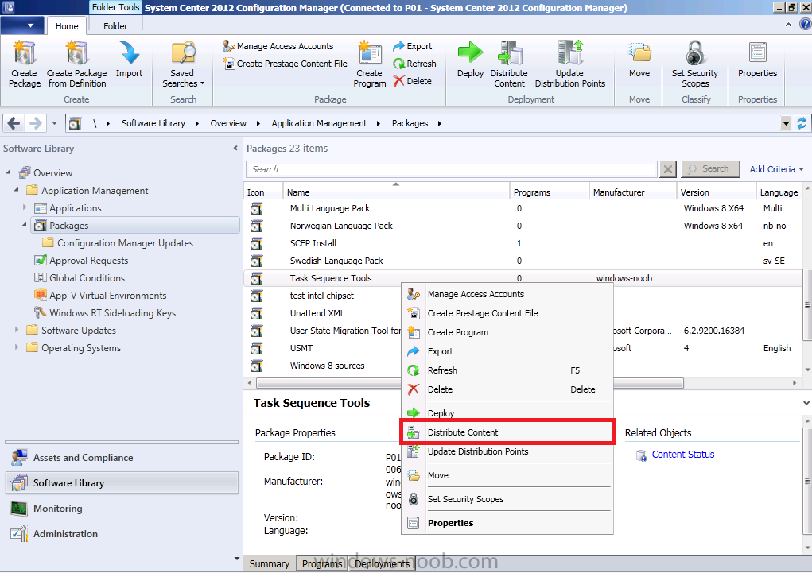Click the Back navigation arrow

pyautogui.click(x=14, y=123)
